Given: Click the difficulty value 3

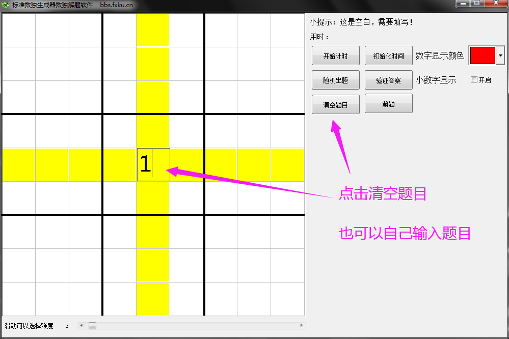Looking at the screenshot, I should point(67,326).
